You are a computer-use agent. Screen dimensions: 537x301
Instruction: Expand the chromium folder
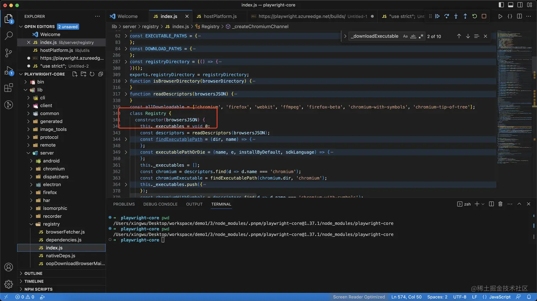[31, 169]
